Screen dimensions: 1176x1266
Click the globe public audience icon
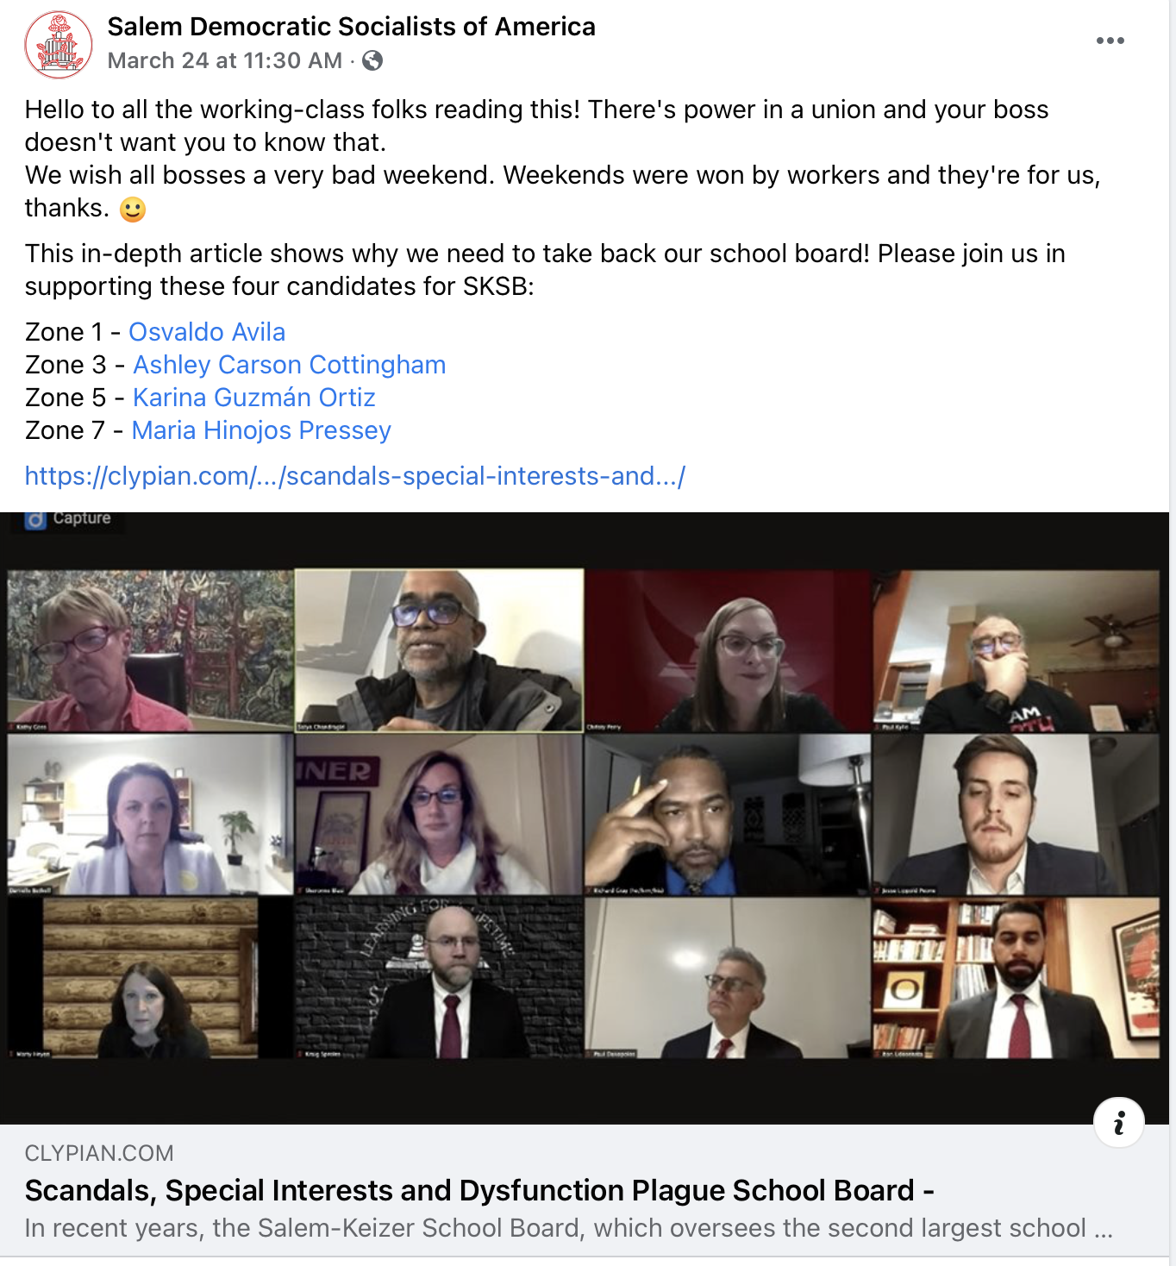(372, 60)
